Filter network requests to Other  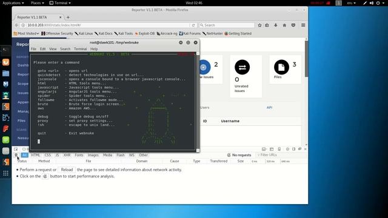(143, 155)
